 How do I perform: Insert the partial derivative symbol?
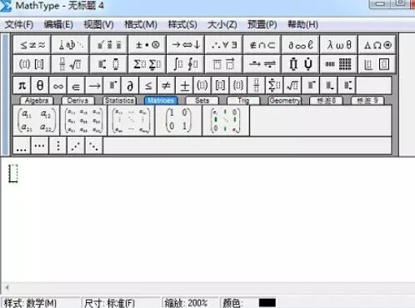point(130,86)
